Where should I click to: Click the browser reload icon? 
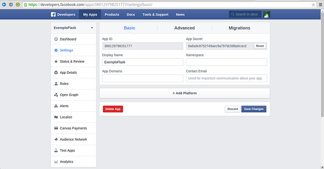coord(18,4)
